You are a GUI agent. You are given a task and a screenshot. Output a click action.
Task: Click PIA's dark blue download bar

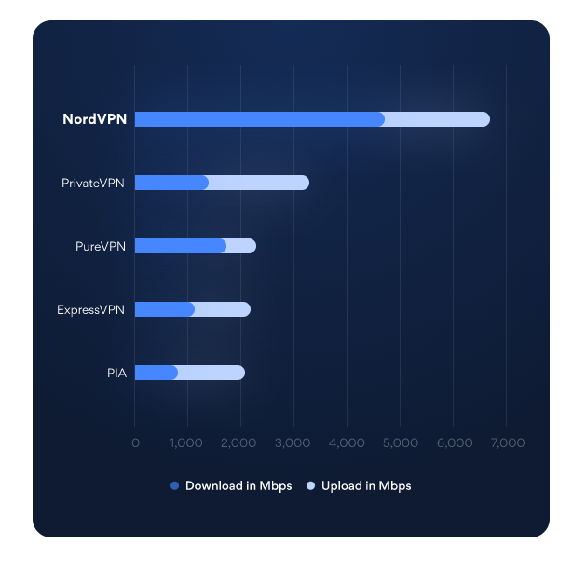(156, 373)
